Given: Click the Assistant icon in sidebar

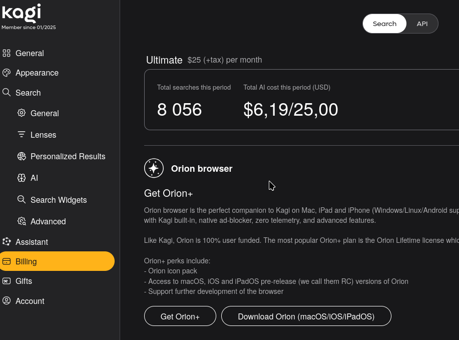Looking at the screenshot, I should [x=7, y=242].
